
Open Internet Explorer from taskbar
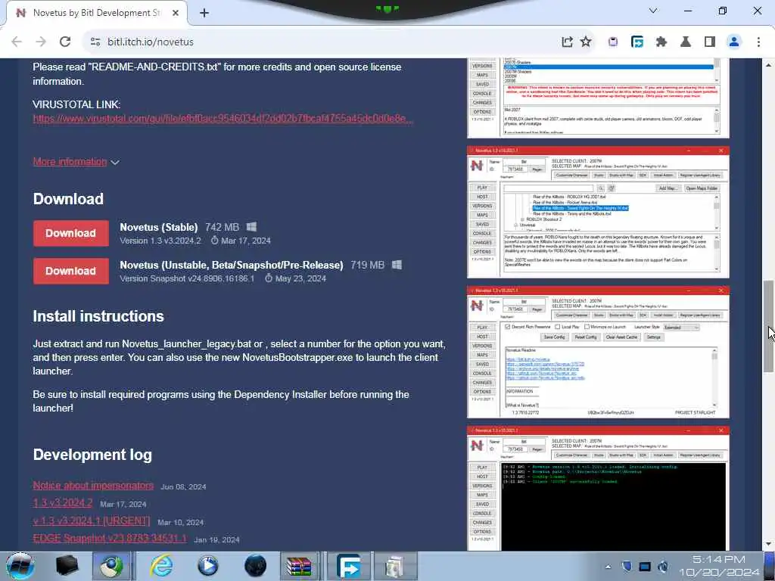(x=161, y=566)
